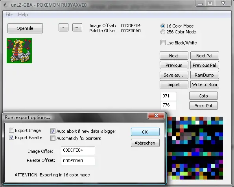Open the File menu
Image resolution: width=234 pixels, height=187 pixels.
(x=9, y=15)
